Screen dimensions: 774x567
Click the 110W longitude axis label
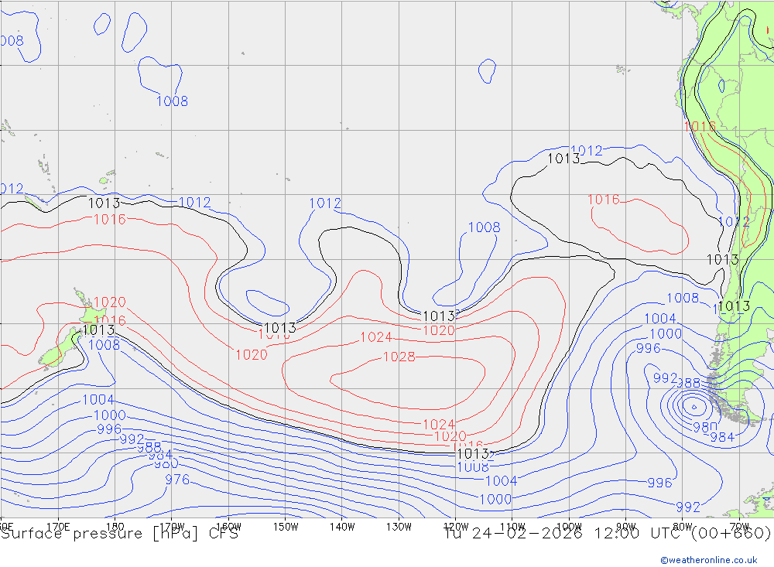[512, 527]
